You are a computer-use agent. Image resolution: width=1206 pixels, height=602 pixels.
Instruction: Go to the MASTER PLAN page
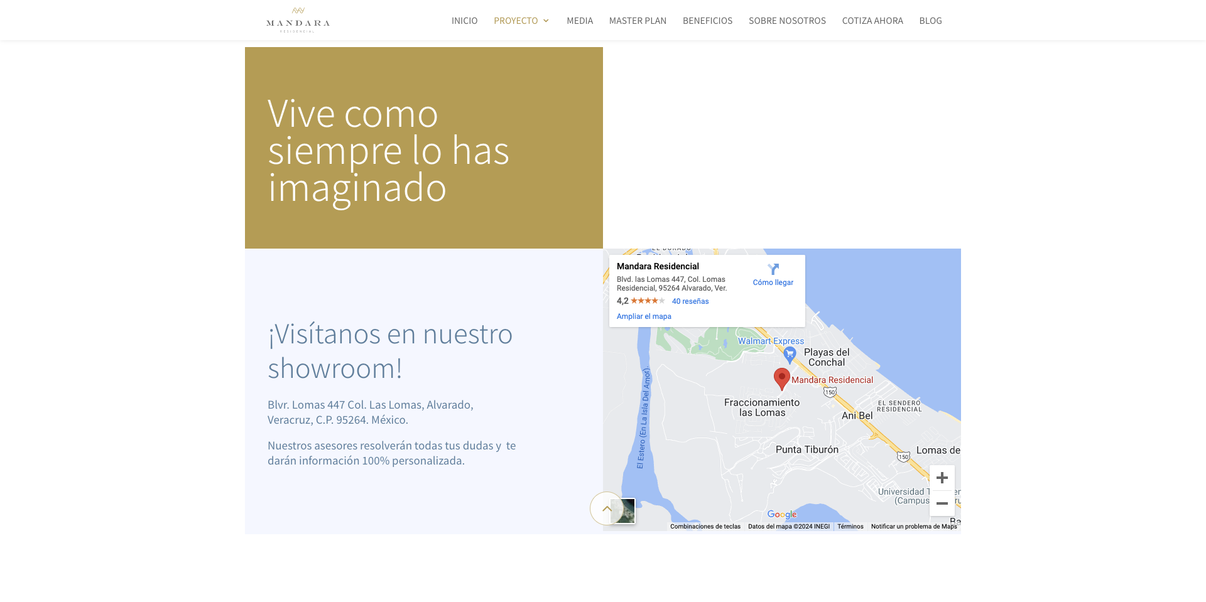(638, 21)
